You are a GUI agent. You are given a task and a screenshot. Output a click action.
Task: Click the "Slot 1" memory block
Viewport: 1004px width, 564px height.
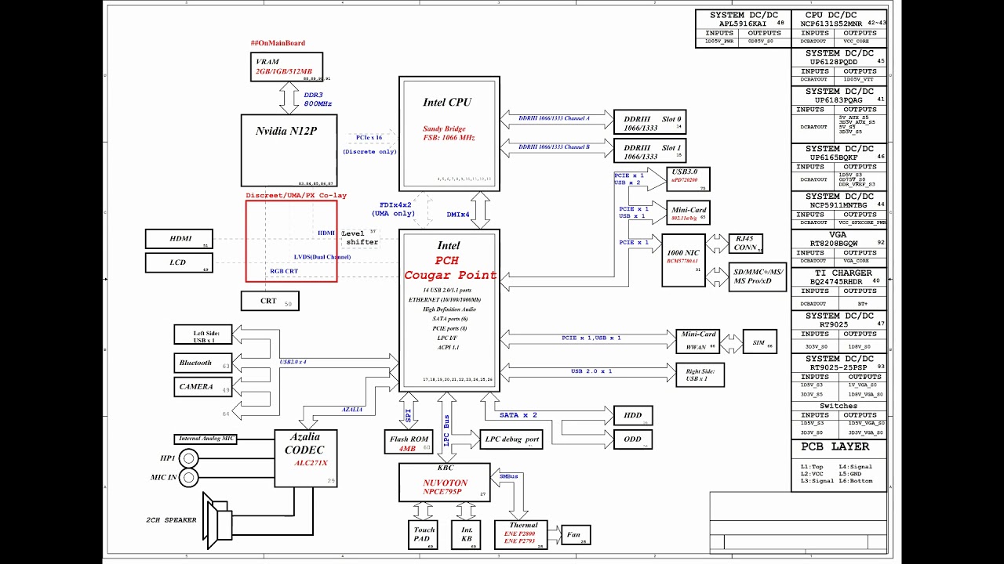click(x=649, y=151)
